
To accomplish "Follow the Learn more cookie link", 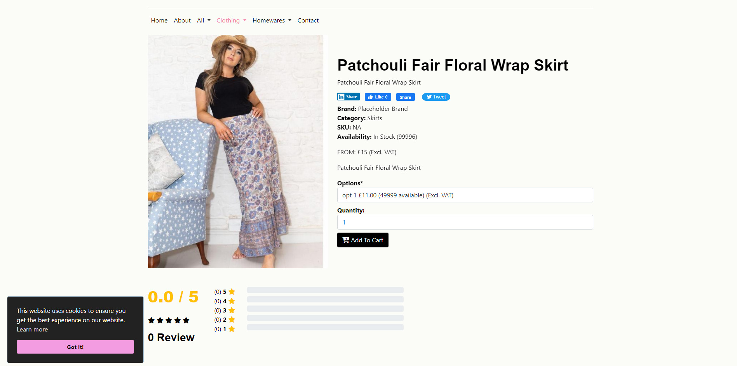I will pos(32,329).
